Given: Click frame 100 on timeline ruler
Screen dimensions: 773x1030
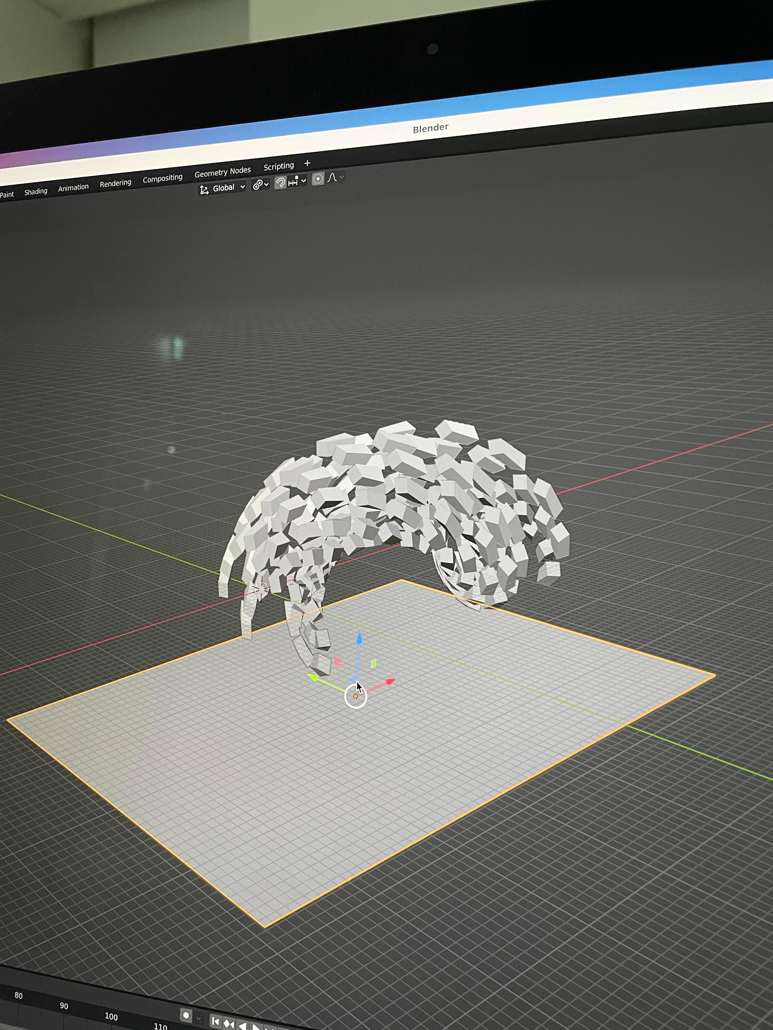Looking at the screenshot, I should coord(111,1016).
